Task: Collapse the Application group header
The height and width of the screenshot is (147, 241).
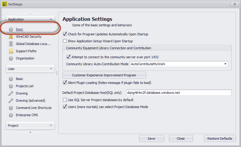Action: tap(30, 19)
